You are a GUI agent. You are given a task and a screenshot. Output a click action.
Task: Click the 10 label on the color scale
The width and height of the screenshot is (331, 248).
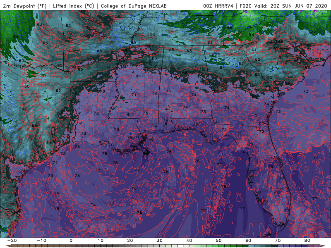[x=101, y=241]
